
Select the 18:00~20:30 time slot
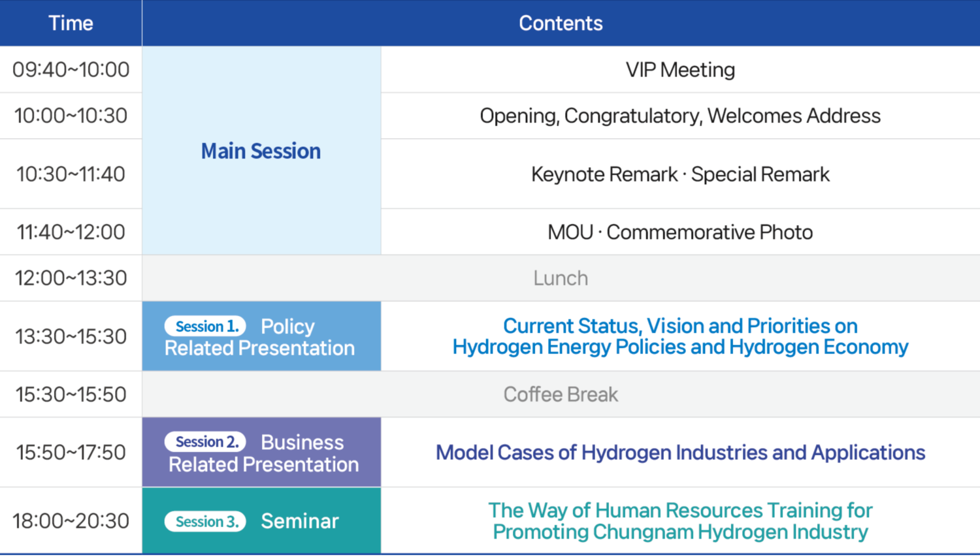click(x=71, y=521)
